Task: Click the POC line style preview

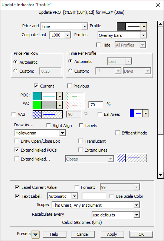Action: (x=49, y=96)
